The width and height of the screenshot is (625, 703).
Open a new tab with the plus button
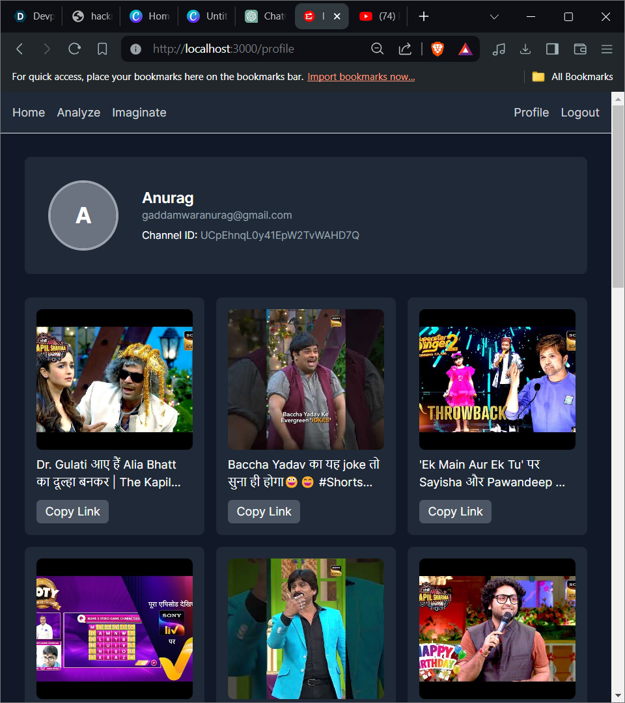click(x=424, y=16)
